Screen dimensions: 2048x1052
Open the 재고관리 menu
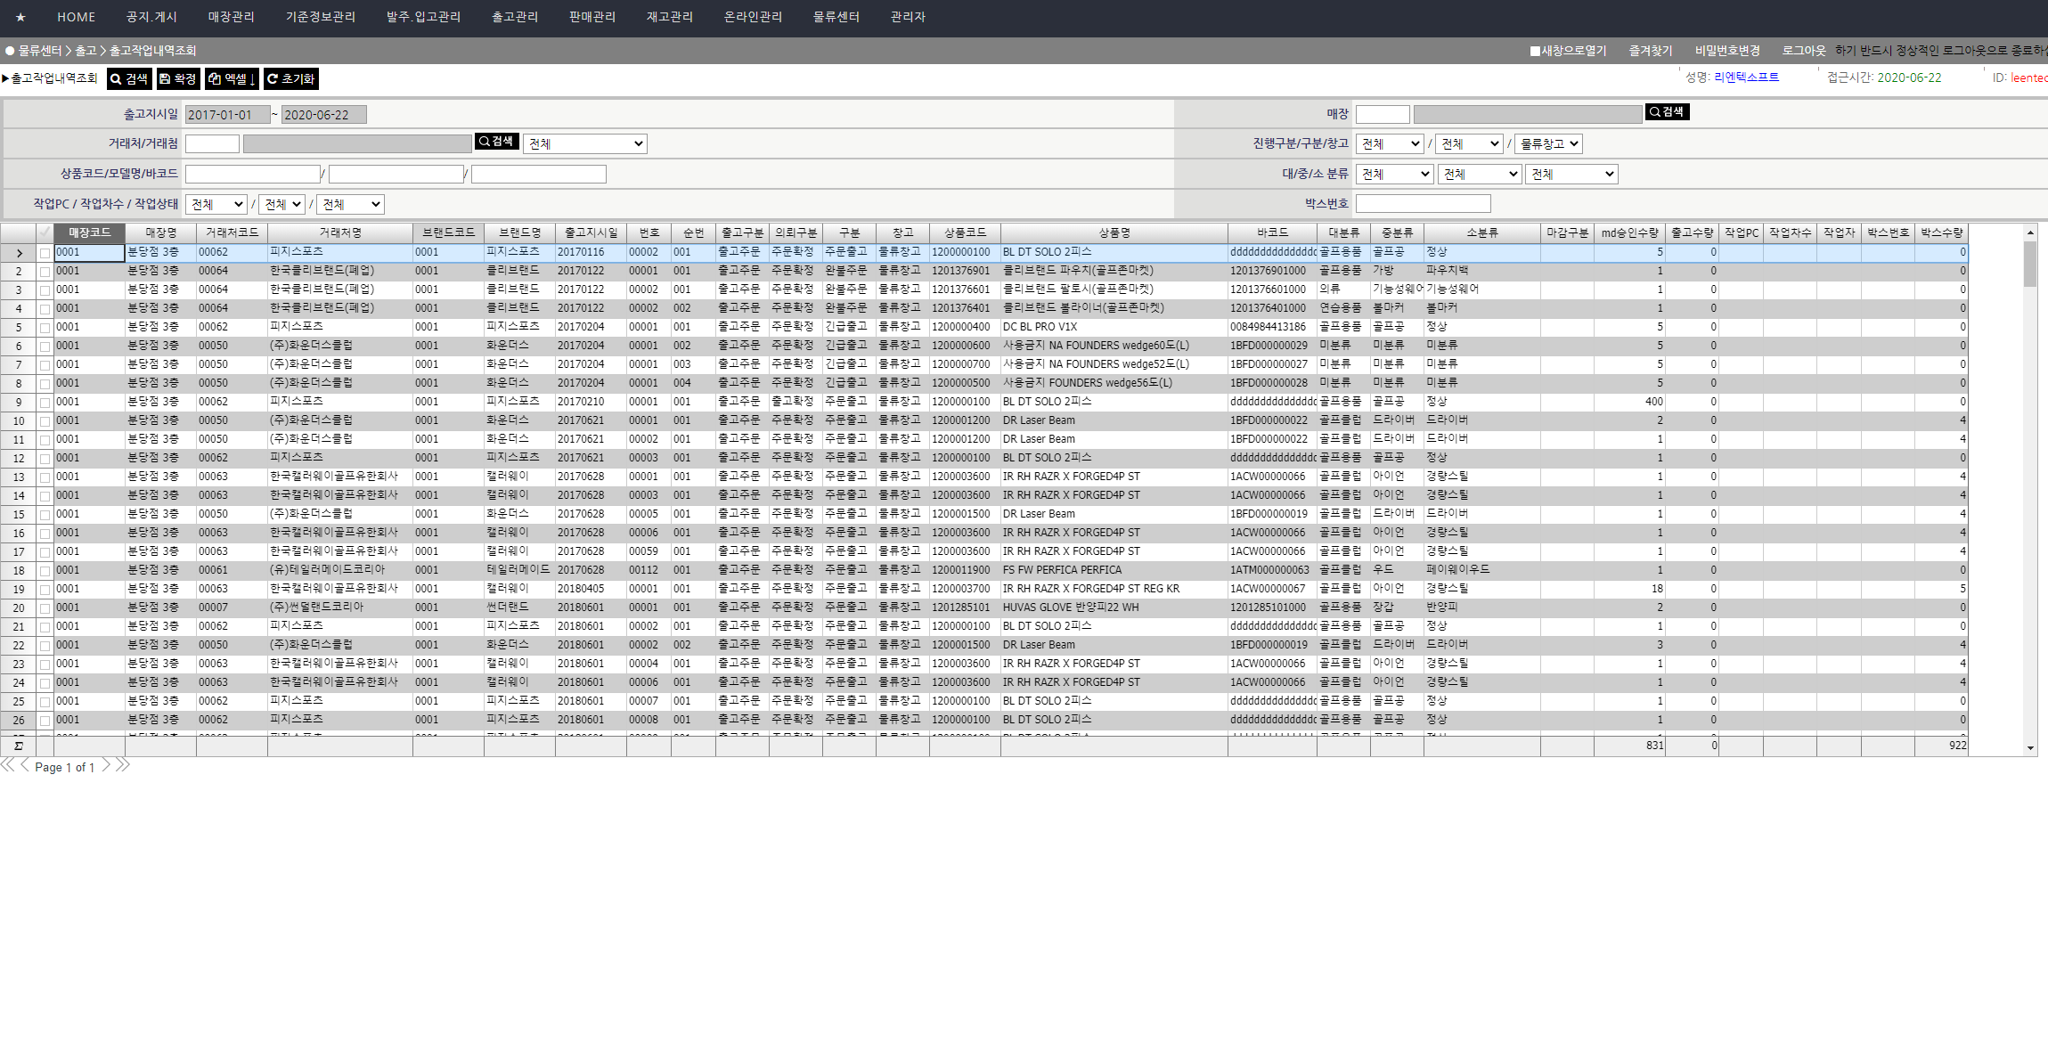point(669,17)
